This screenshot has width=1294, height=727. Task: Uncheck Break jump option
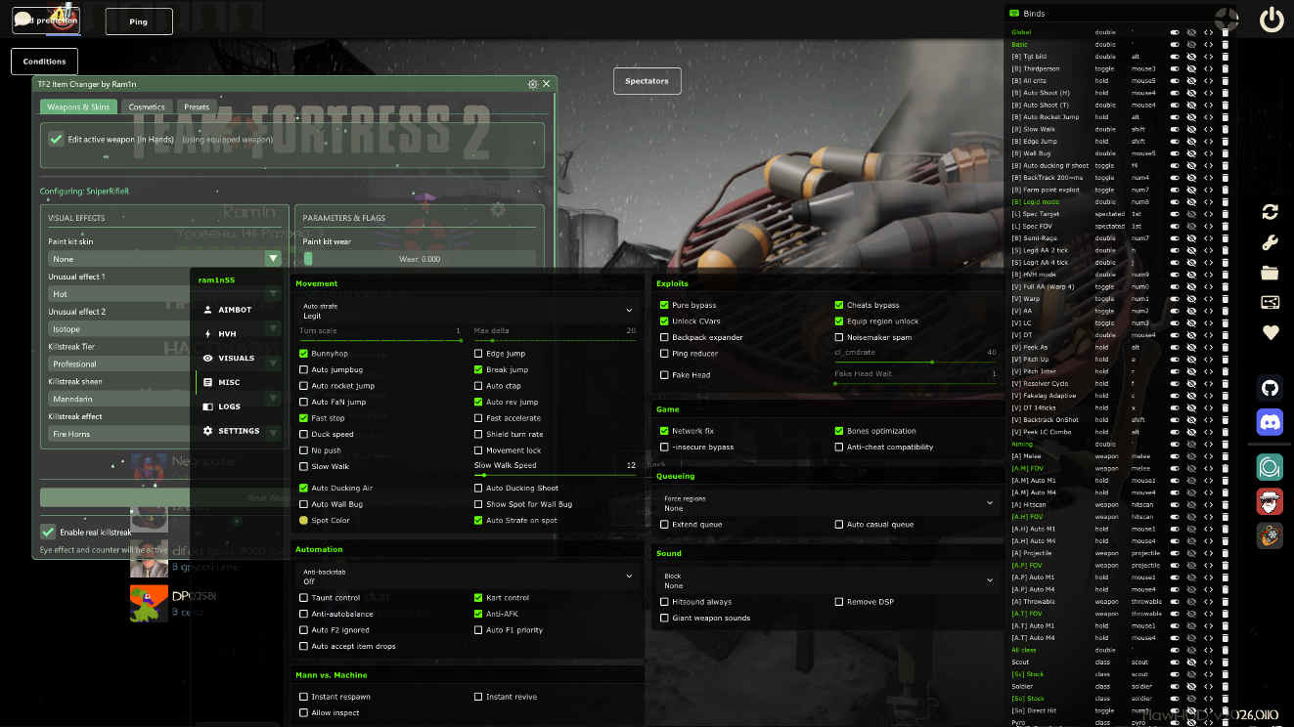click(478, 369)
